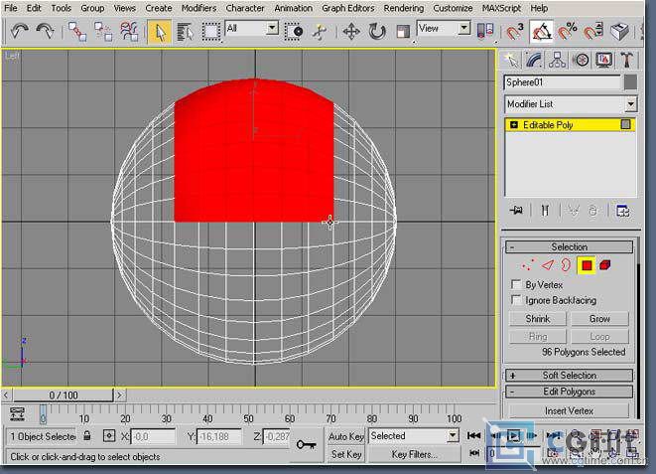This screenshot has width=656, height=474.
Task: Open the Selected key filter dropdown
Action: (453, 436)
